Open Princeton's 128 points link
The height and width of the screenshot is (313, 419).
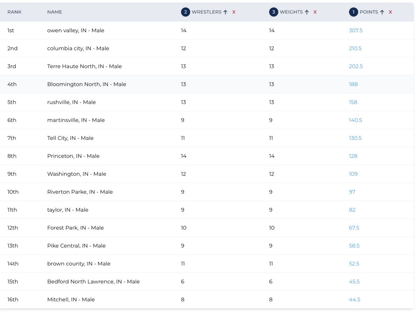(x=353, y=156)
